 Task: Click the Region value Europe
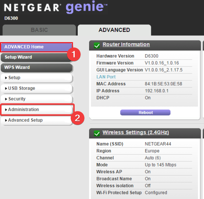(152, 151)
